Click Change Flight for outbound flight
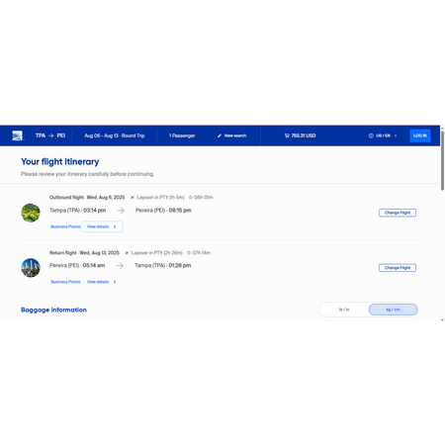The height and width of the screenshot is (445, 445). tap(398, 213)
